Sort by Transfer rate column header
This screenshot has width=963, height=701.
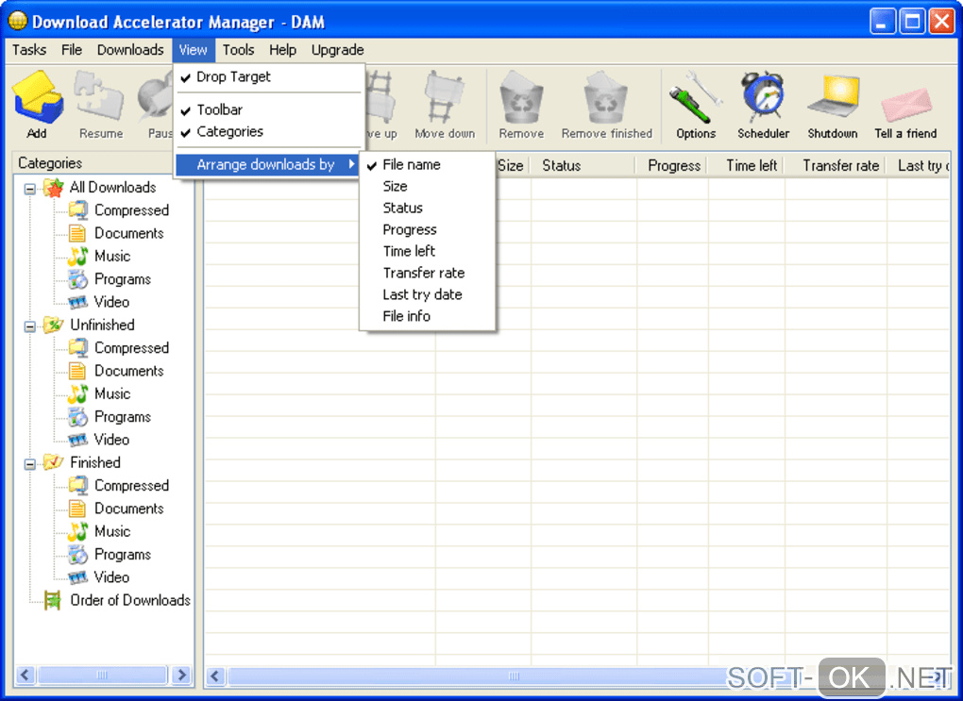tap(836, 166)
